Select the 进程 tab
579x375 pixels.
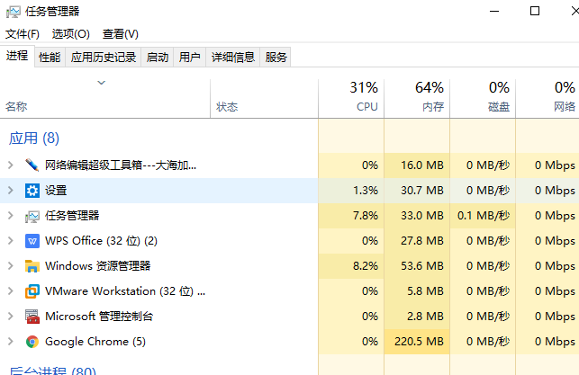(17, 56)
